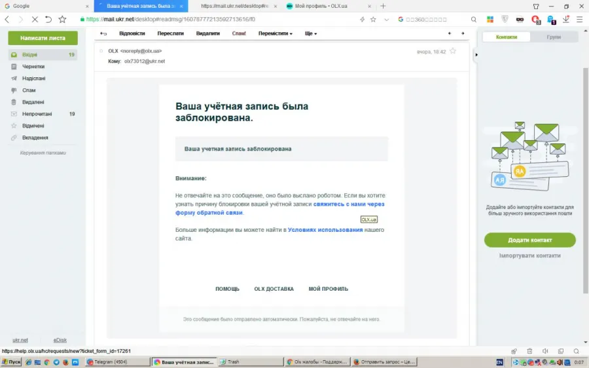
Task: Click the browser forward arrow
Action: 21,19
